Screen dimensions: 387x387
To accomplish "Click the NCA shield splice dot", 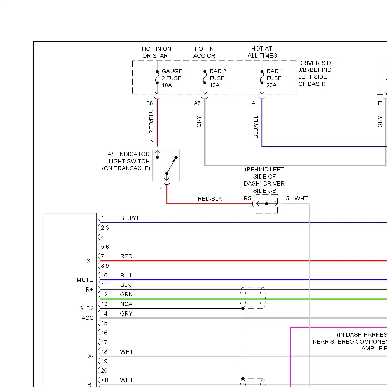I will (x=243, y=308).
